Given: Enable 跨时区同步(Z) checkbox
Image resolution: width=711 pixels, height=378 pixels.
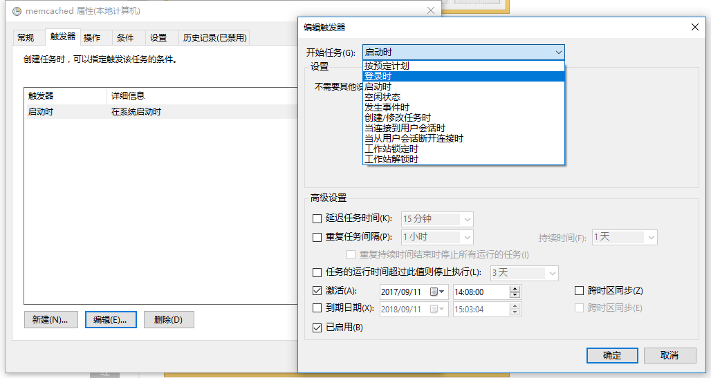Looking at the screenshot, I should [579, 290].
